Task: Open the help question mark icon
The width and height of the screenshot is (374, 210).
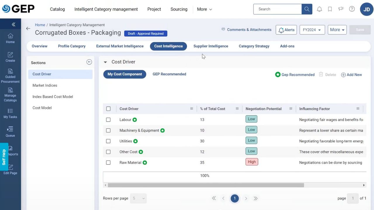Action: point(352,9)
